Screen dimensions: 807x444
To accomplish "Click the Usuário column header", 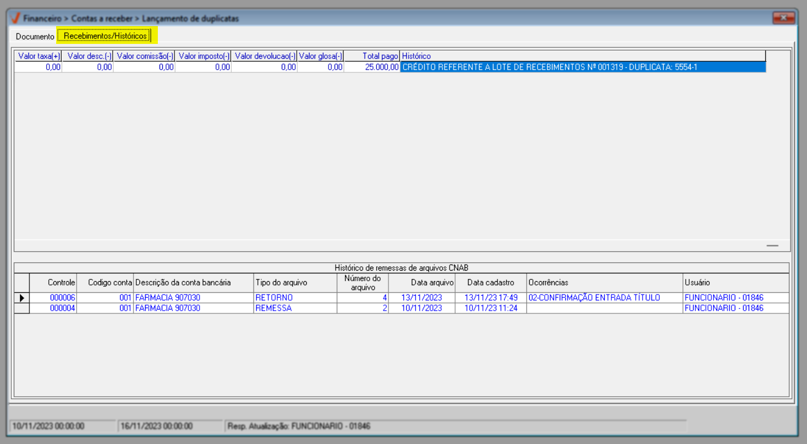I will [x=736, y=283].
